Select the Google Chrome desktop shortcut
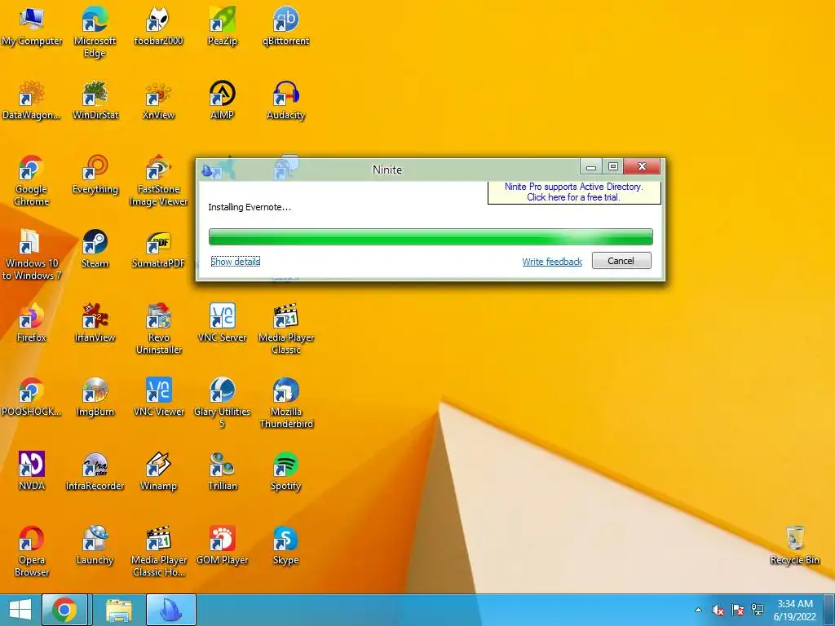This screenshot has width=835, height=626. [32, 180]
